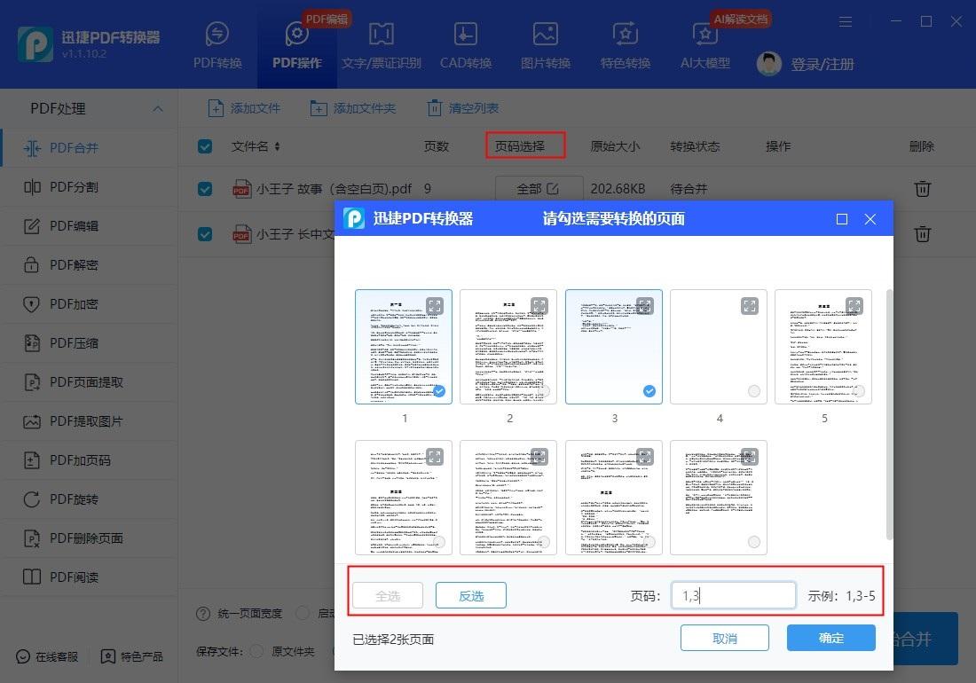Select the 原文件夹 radio button
Image resolution: width=976 pixels, height=683 pixels.
click(x=256, y=651)
